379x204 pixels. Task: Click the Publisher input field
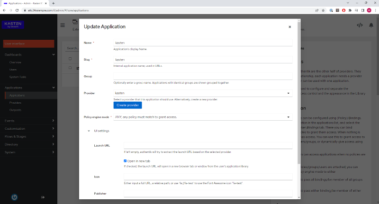pyautogui.click(x=208, y=194)
